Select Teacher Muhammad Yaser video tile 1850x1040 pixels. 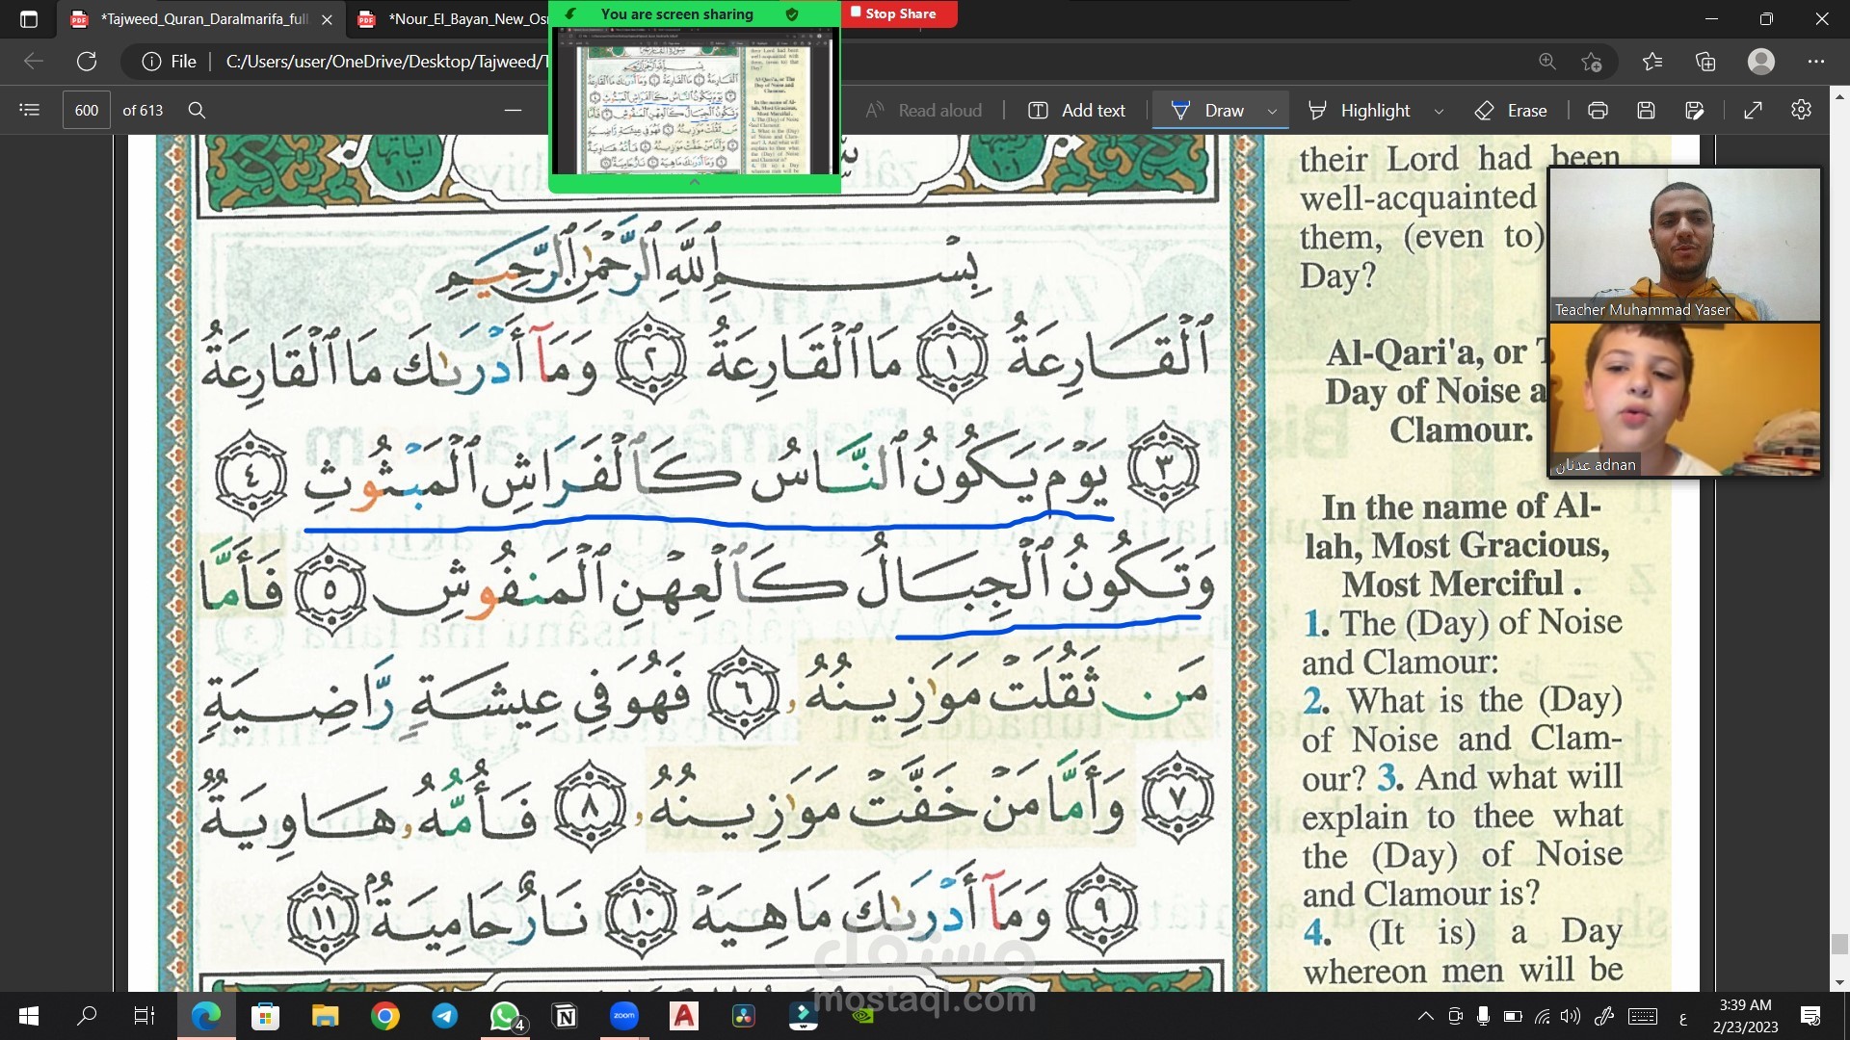point(1684,245)
